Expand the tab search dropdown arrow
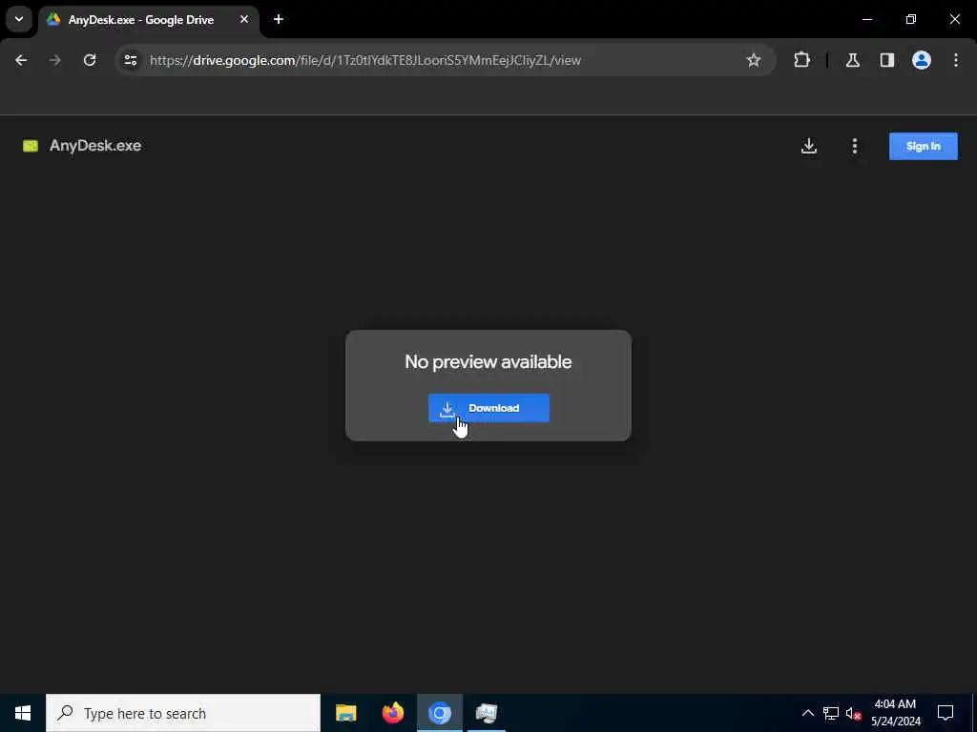Screen dimensions: 977x732 (19, 19)
